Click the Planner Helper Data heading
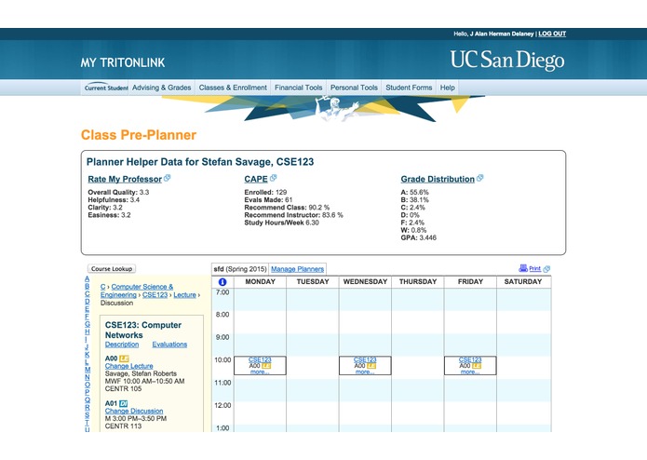This screenshot has height=460, width=647. (200, 162)
